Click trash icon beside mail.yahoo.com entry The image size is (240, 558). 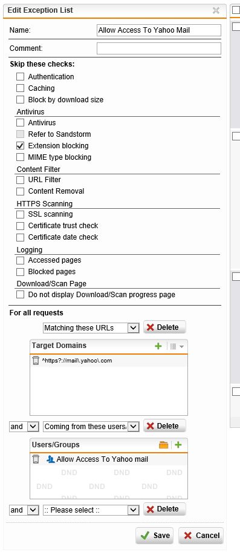(36, 361)
